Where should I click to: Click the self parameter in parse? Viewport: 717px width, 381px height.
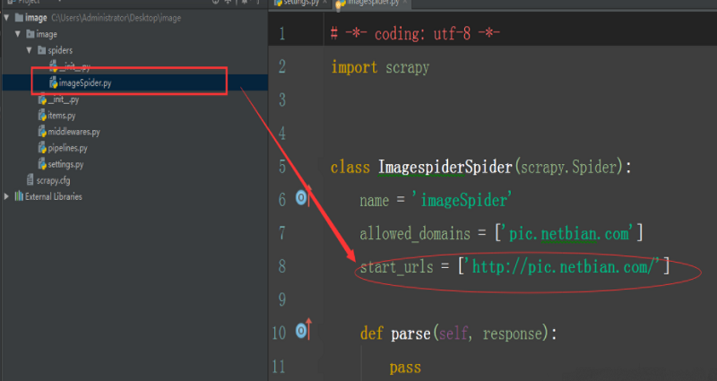[453, 333]
